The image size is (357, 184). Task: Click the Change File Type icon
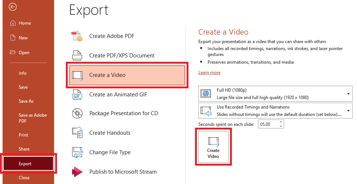77,152
